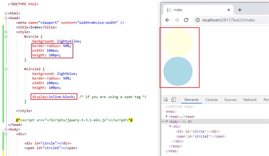Collapse the style block in the code editor

pos(6,32)
